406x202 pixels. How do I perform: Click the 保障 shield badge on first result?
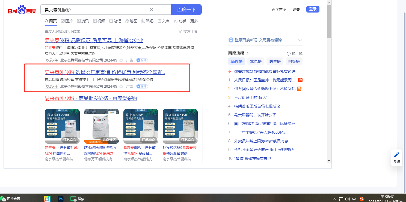coord(142,60)
